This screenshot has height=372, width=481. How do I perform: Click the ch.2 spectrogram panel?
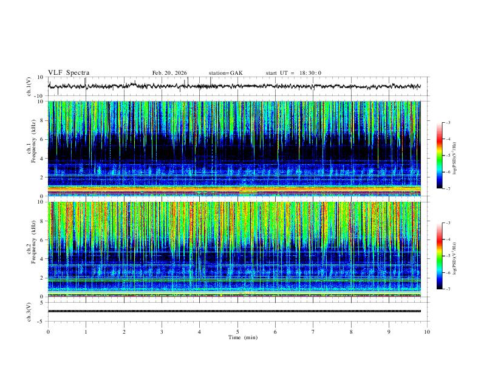pos(234,249)
